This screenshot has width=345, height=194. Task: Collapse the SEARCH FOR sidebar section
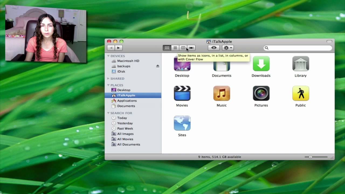pyautogui.click(x=108, y=113)
